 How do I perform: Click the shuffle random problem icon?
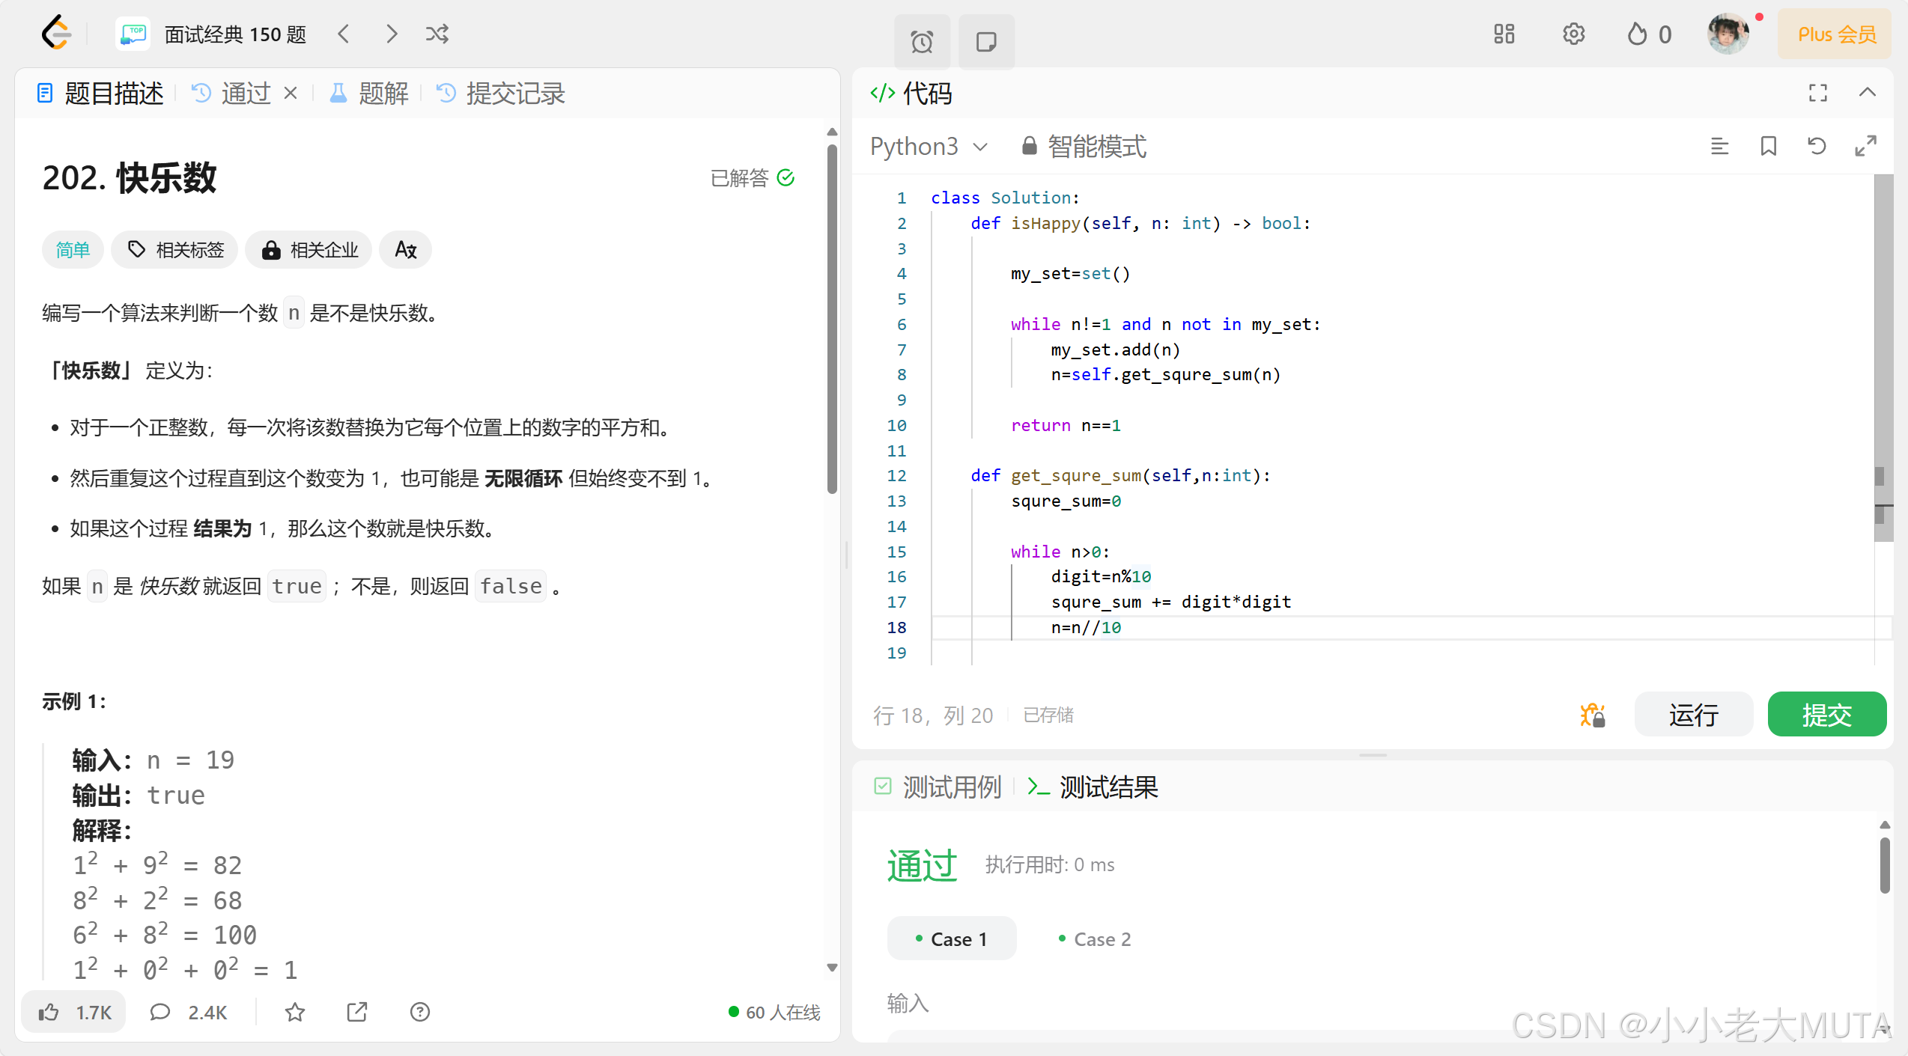437,34
